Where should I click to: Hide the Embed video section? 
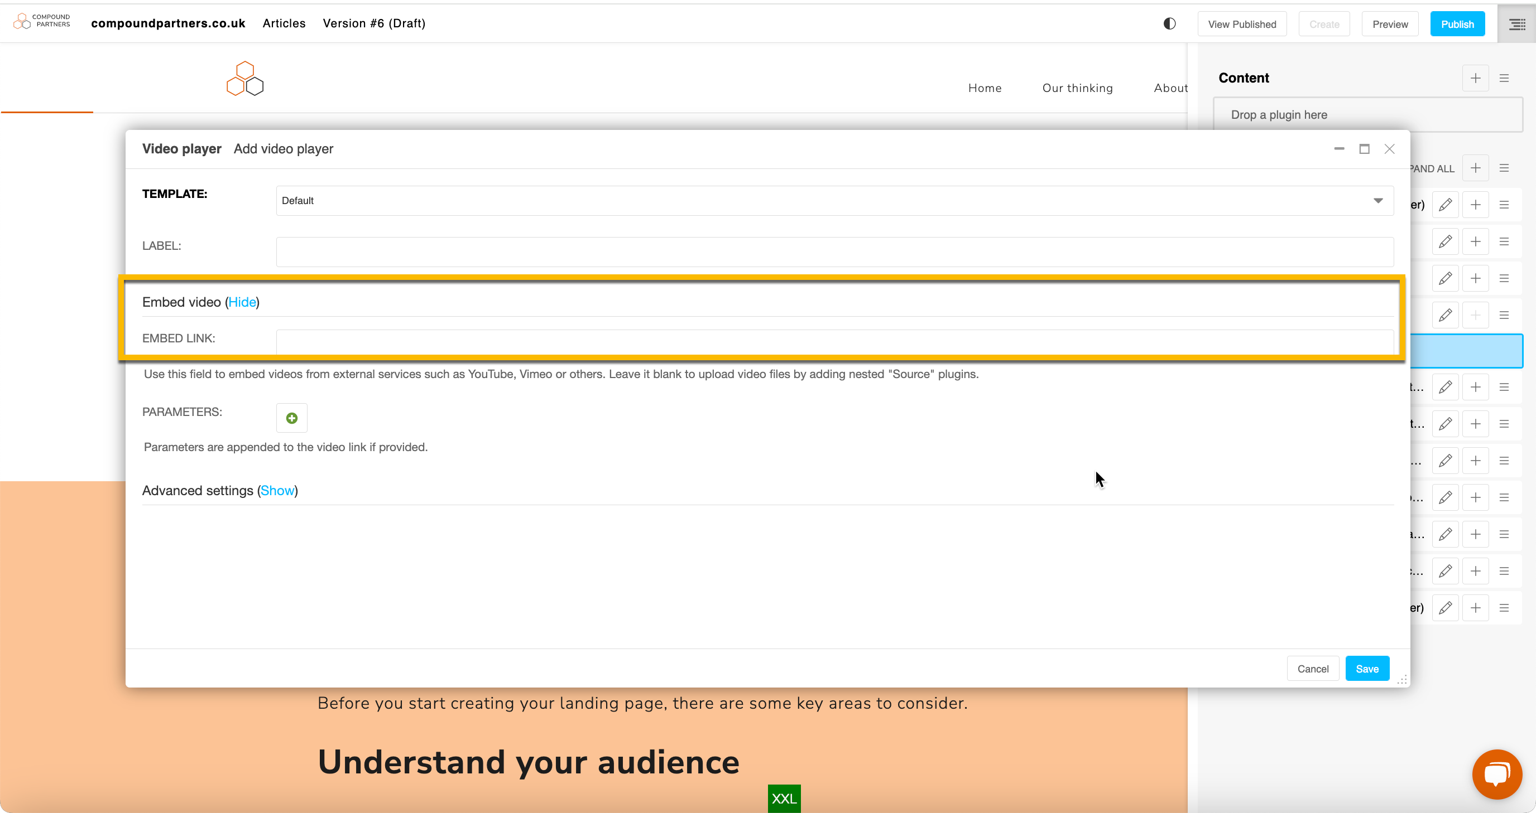[242, 302]
